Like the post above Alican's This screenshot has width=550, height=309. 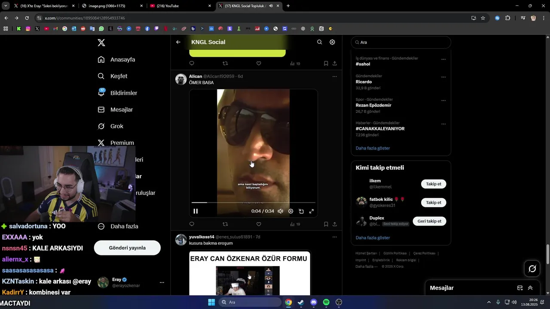[x=259, y=64]
